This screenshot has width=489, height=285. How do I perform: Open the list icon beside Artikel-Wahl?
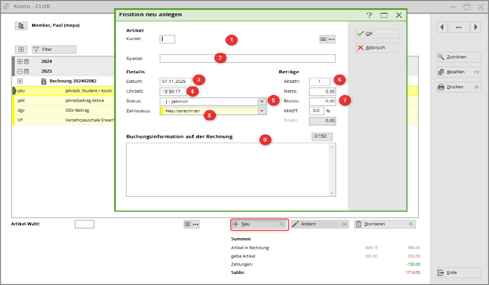coord(187,224)
